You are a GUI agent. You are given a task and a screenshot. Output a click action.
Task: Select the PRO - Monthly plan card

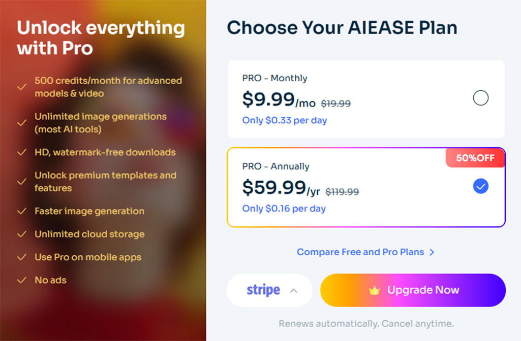pyautogui.click(x=366, y=99)
